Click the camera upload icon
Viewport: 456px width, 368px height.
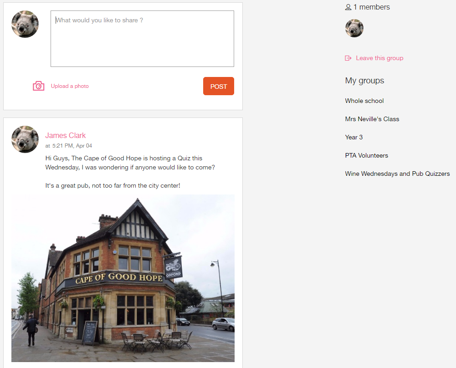tap(38, 86)
